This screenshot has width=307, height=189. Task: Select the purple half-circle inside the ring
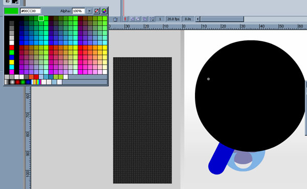tap(243, 158)
